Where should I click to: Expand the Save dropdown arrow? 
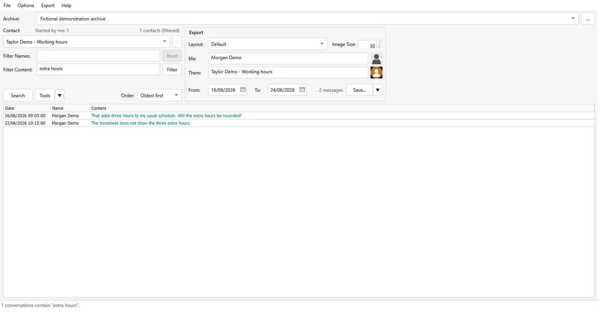[377, 90]
